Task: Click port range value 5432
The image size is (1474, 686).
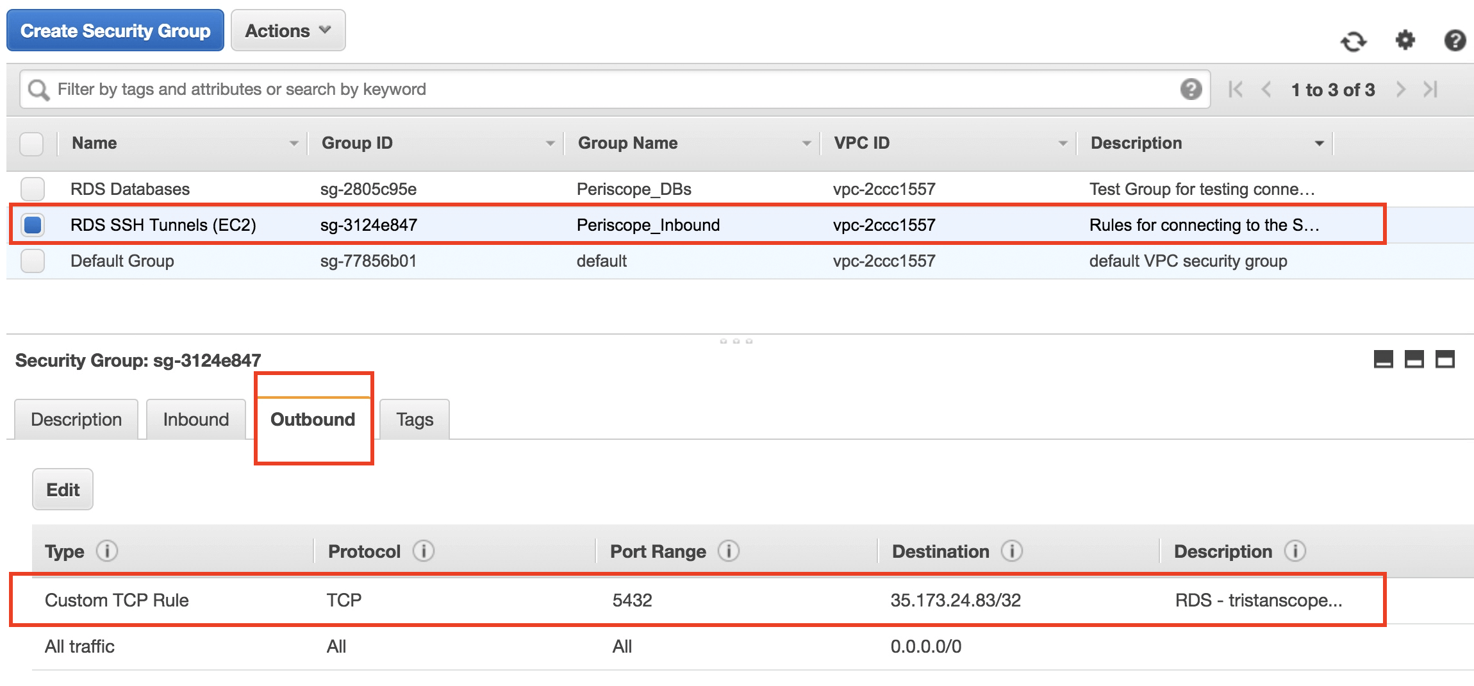Action: click(x=632, y=600)
